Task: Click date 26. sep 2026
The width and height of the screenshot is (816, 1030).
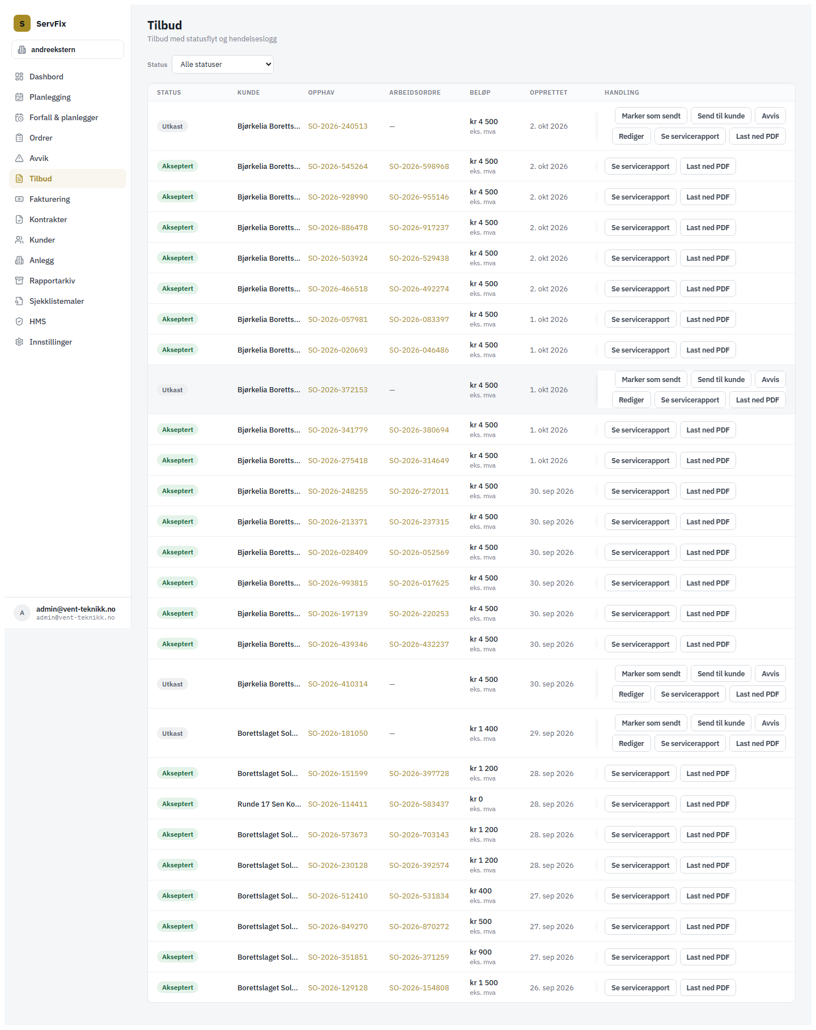Action: [551, 987]
